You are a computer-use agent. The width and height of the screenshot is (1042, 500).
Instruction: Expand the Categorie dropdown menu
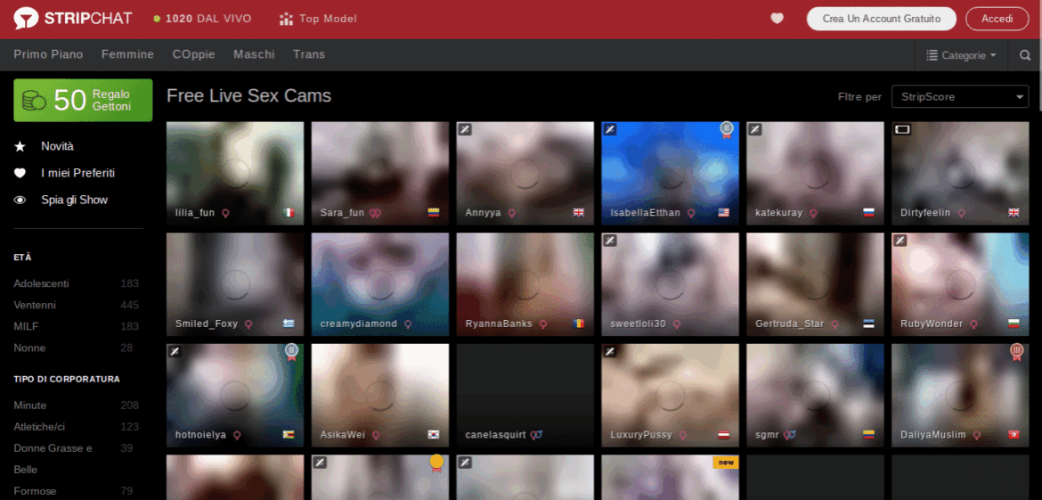point(962,55)
